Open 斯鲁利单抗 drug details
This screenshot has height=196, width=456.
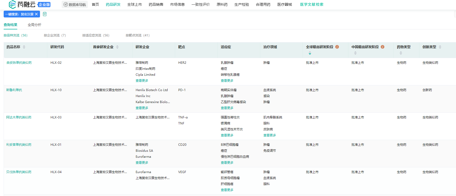click(x=14, y=90)
